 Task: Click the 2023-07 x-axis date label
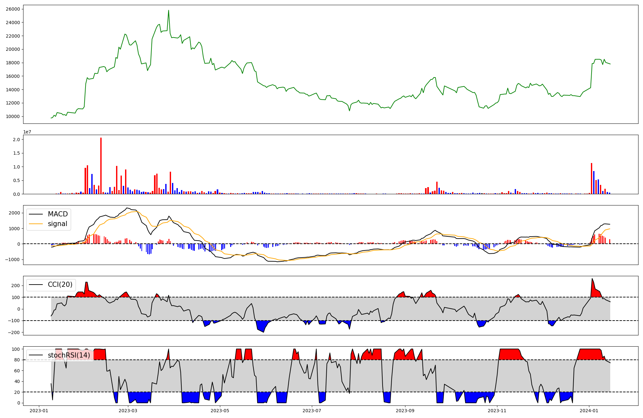(x=312, y=411)
